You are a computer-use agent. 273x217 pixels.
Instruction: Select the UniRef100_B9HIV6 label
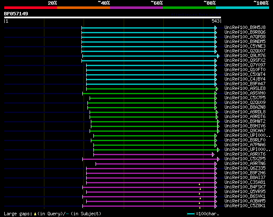(245, 126)
